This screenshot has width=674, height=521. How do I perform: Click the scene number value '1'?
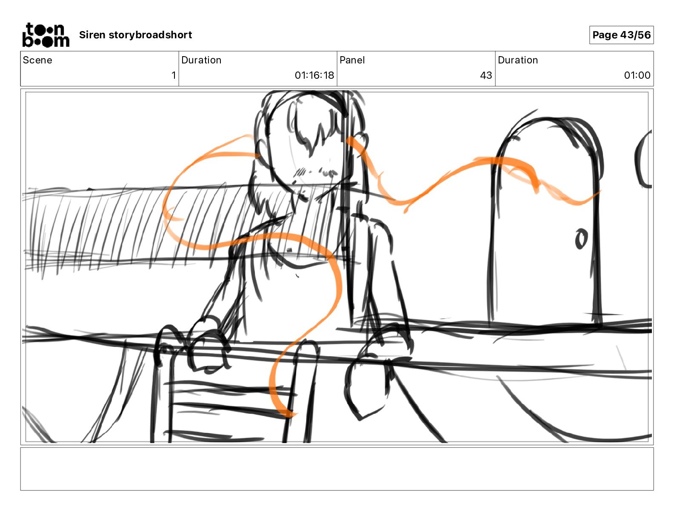(174, 75)
